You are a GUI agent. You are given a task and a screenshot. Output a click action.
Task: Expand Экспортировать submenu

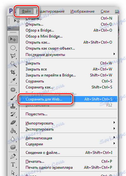click(x=69, y=129)
